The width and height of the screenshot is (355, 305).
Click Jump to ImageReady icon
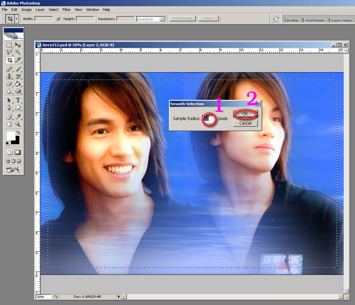pos(13,170)
